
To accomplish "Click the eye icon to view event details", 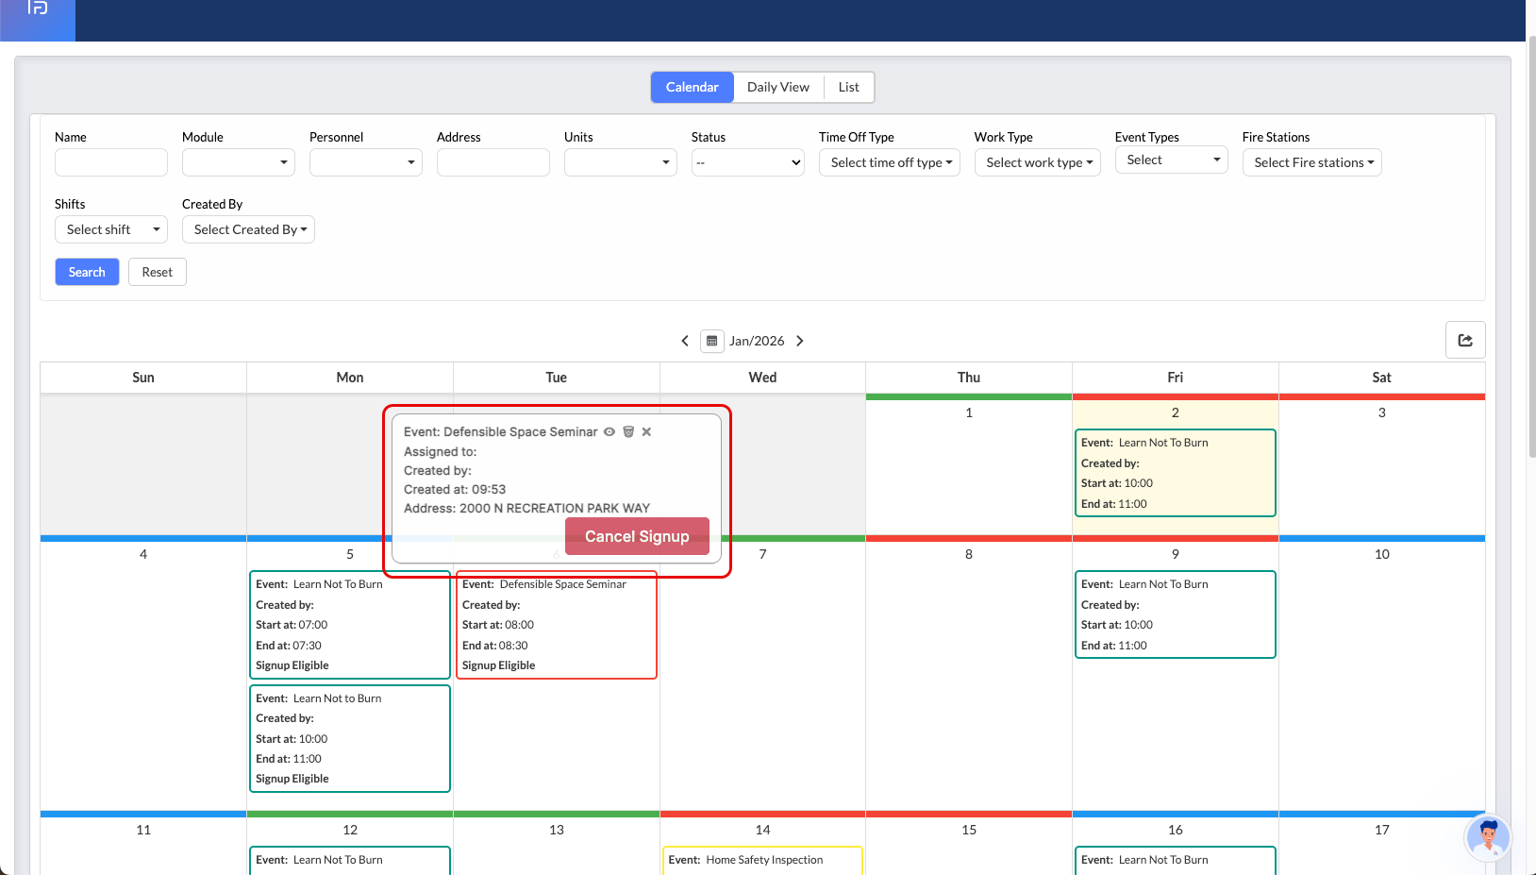I will [609, 432].
